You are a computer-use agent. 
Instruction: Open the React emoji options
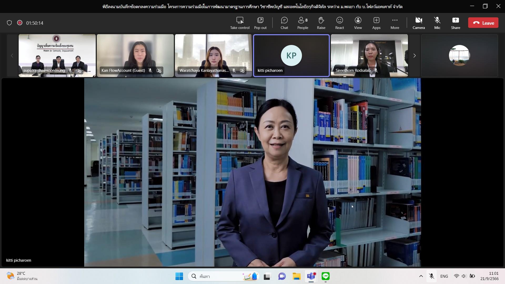[340, 23]
